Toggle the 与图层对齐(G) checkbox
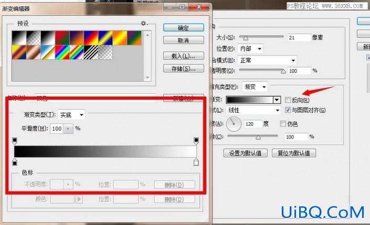The height and width of the screenshot is (225, 370). (288, 110)
